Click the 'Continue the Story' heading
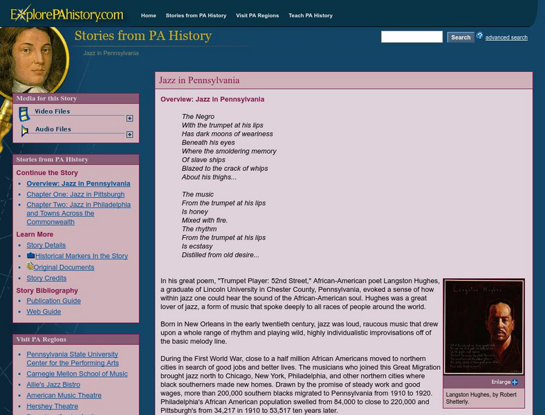545x415 pixels. tap(47, 173)
